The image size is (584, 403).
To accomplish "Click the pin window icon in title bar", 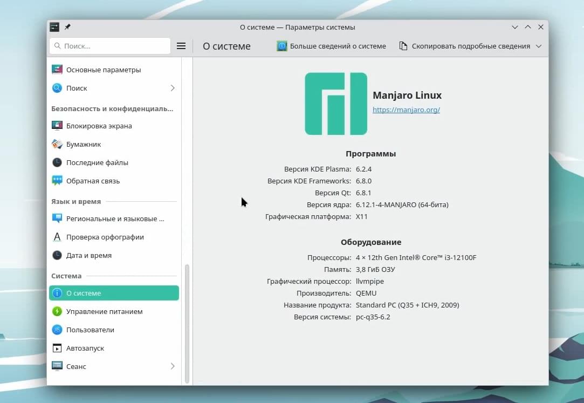I will point(67,27).
